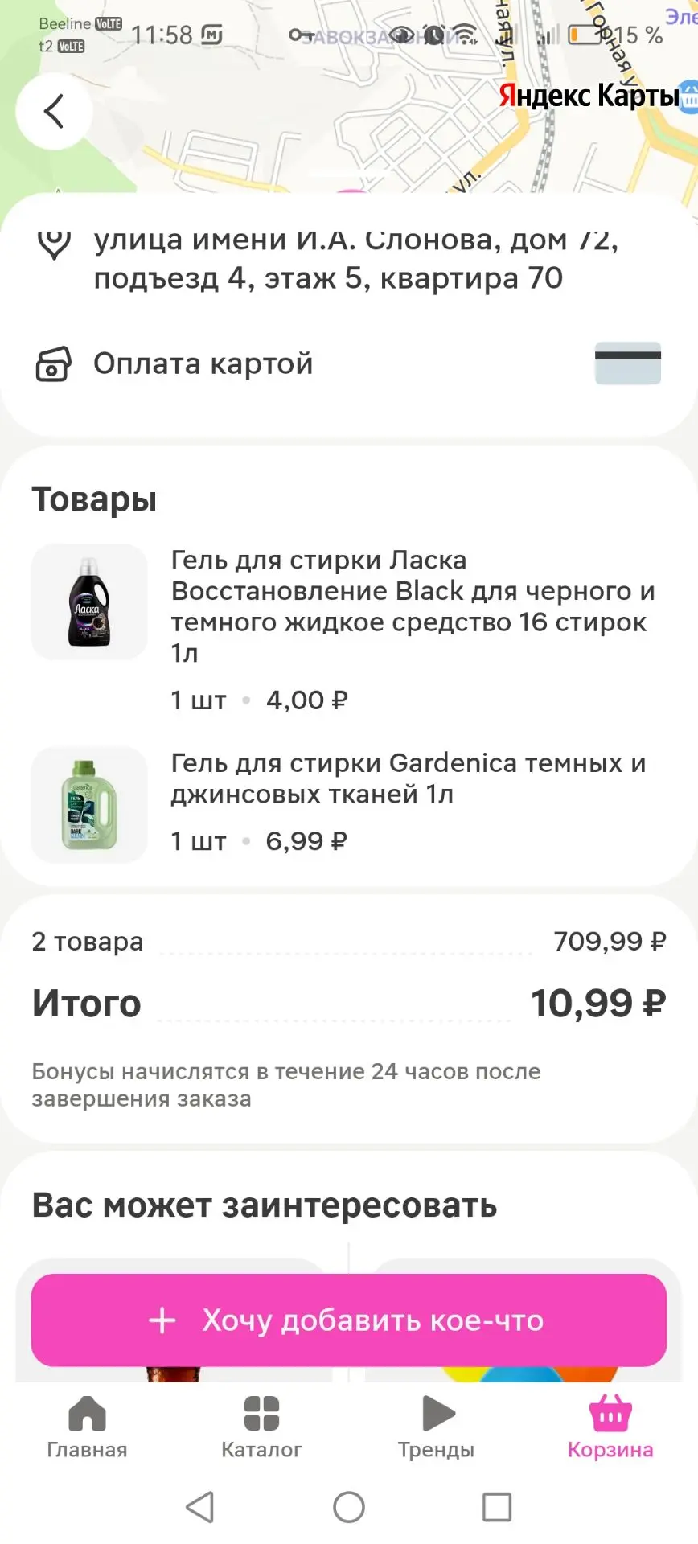Open the Каталог tab

pyautogui.click(x=261, y=1427)
